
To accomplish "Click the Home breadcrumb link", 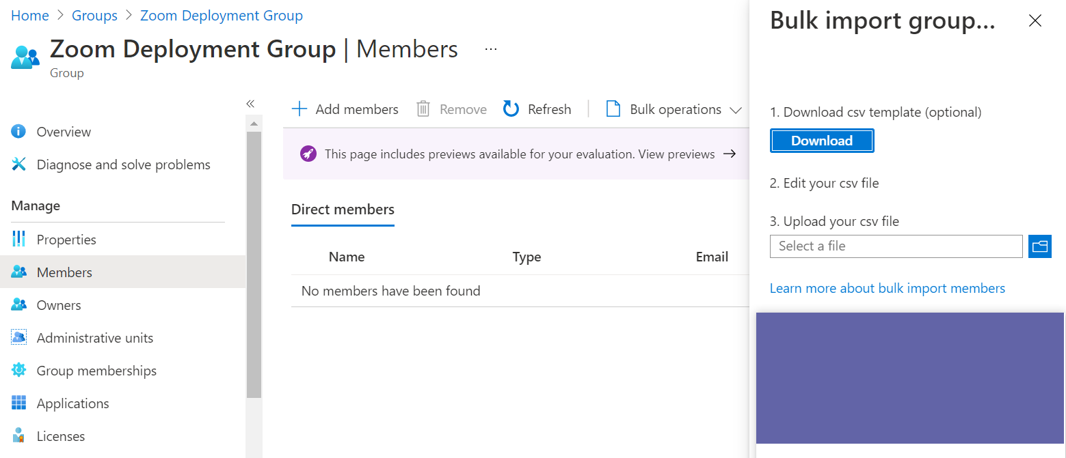I will pyautogui.click(x=30, y=15).
